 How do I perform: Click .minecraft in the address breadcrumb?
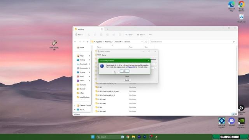(118, 42)
